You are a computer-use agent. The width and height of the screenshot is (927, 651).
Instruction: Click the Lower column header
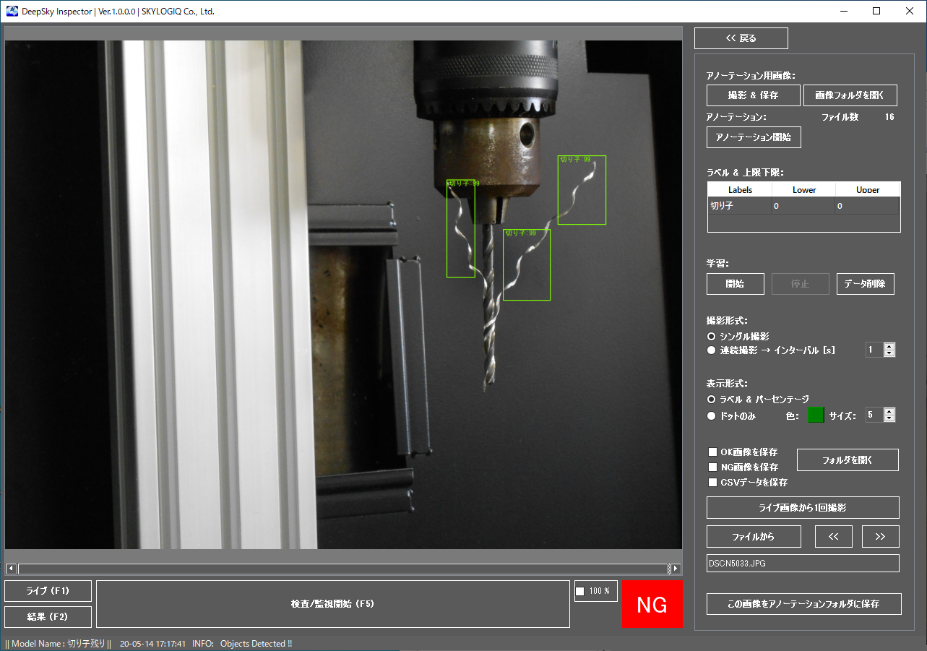point(803,190)
